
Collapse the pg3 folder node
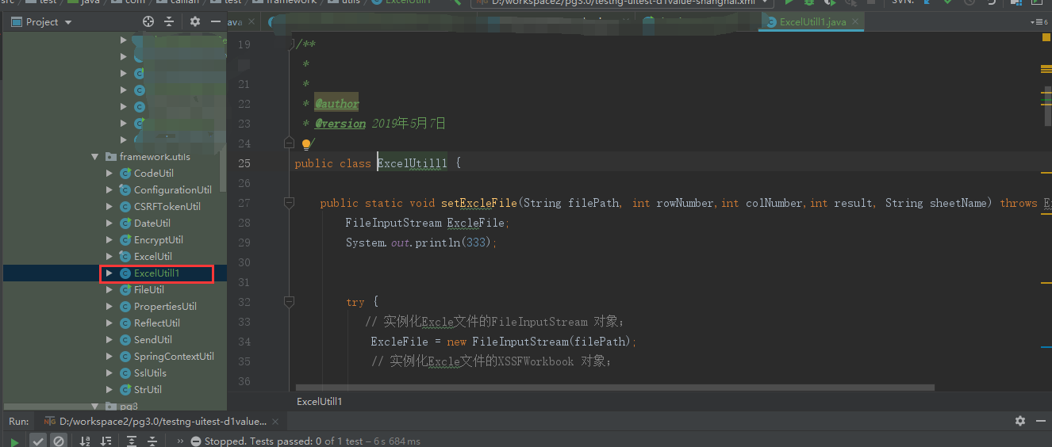coord(95,407)
